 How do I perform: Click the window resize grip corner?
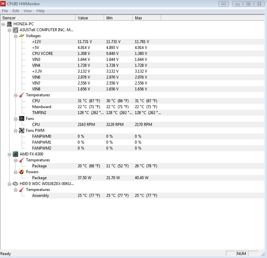[x=263, y=254]
